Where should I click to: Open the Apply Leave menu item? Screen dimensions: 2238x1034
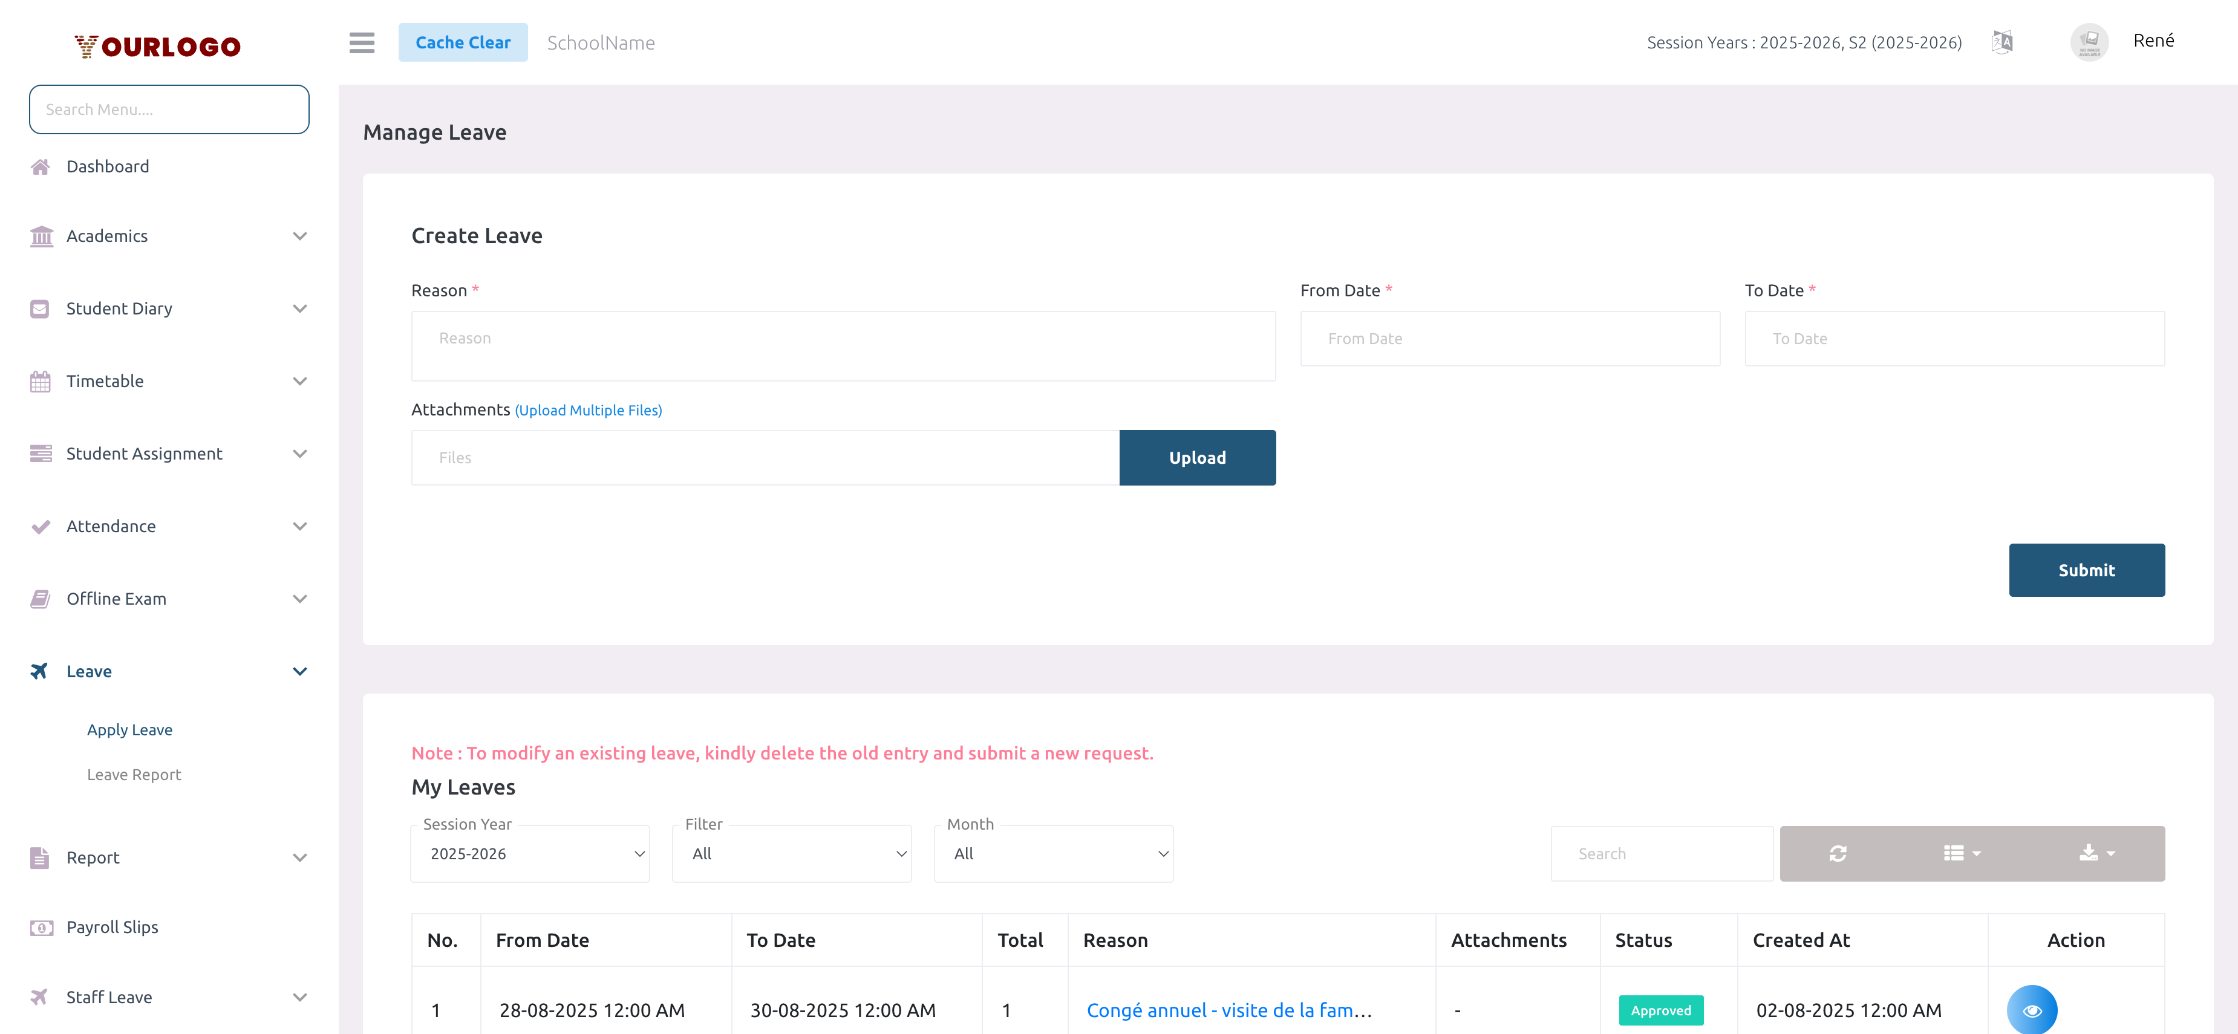(x=129, y=729)
